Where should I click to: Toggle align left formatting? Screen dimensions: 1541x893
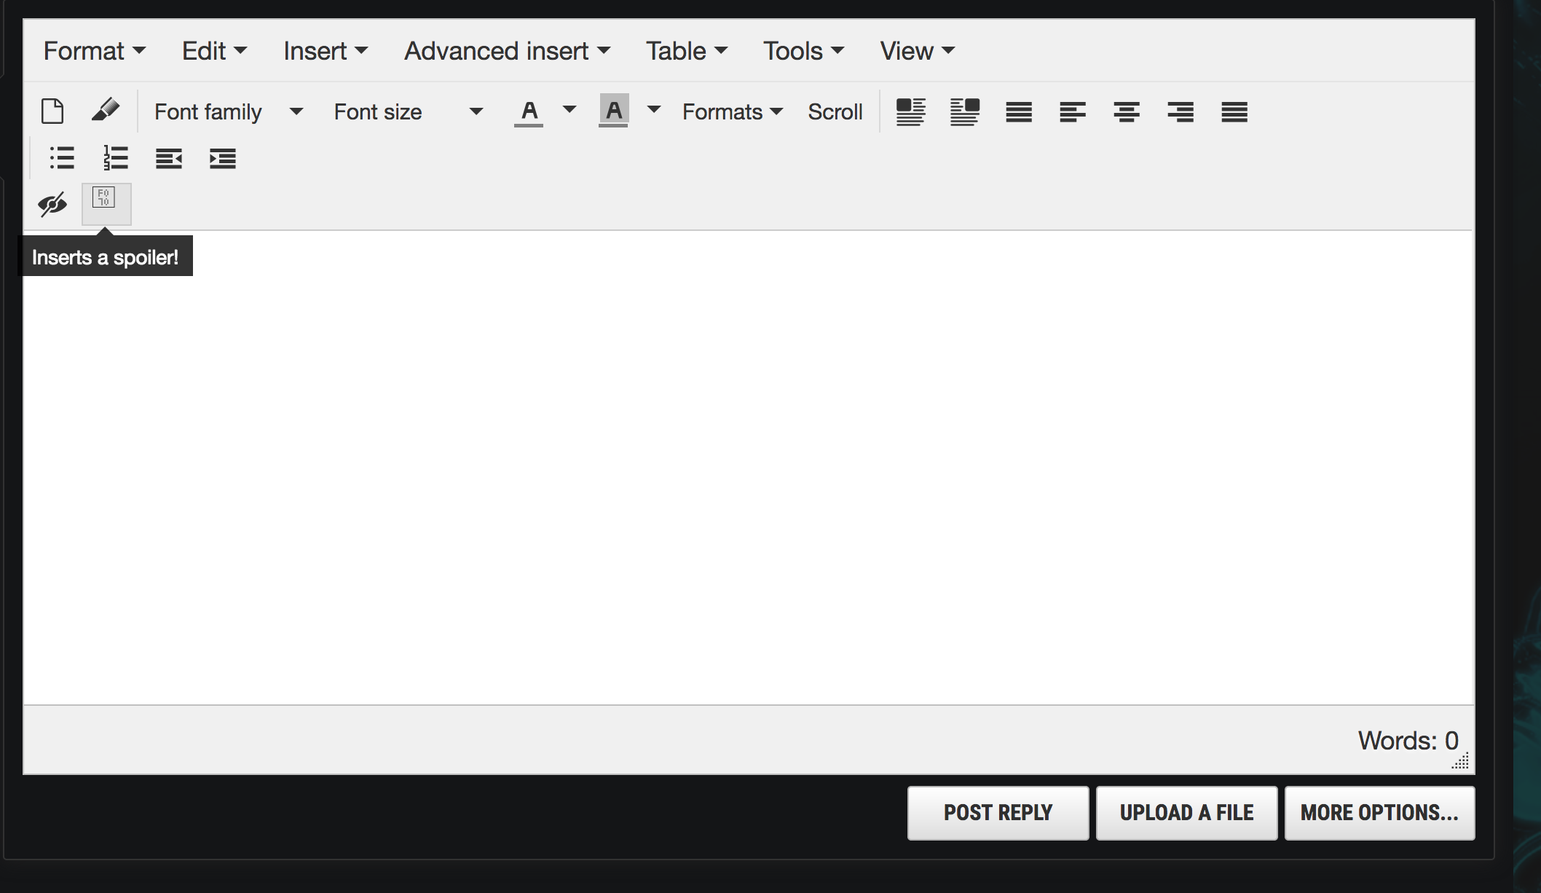(x=1072, y=111)
